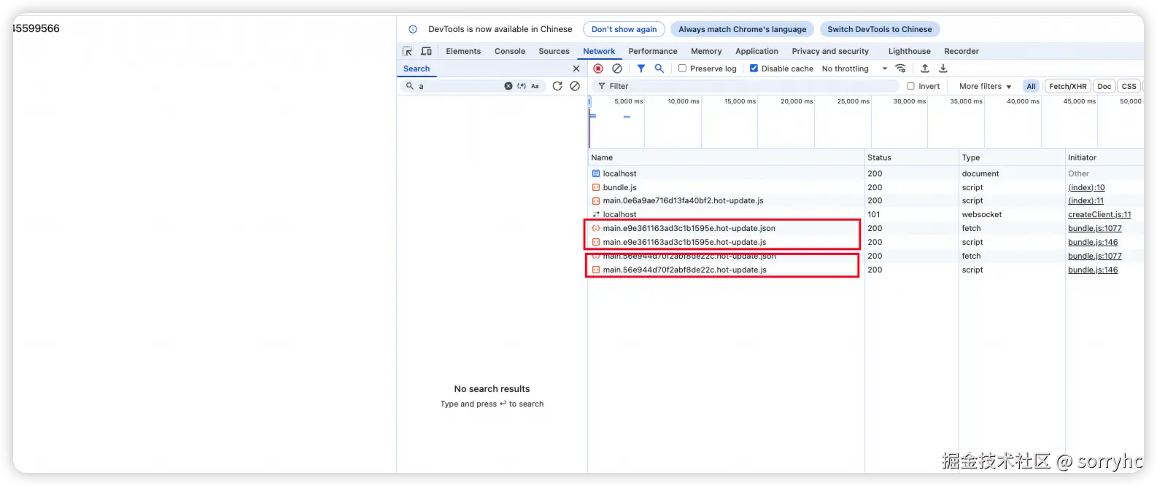Screen dimensions: 1157x486
Task: Open the Sources tab
Action: pyautogui.click(x=554, y=51)
